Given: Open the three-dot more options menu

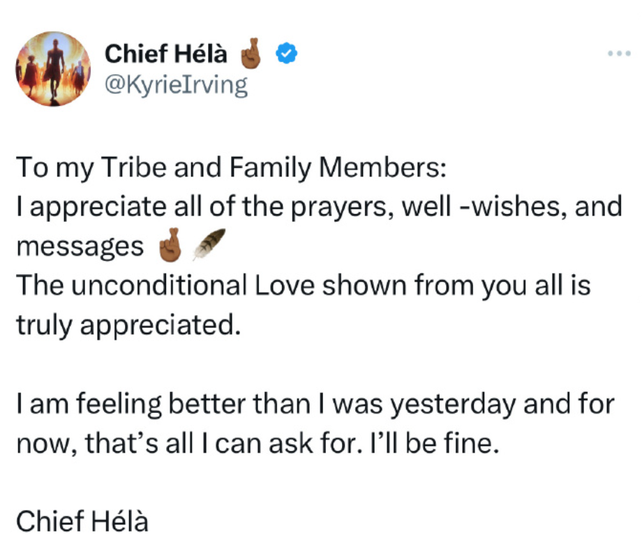Looking at the screenshot, I should (x=619, y=53).
